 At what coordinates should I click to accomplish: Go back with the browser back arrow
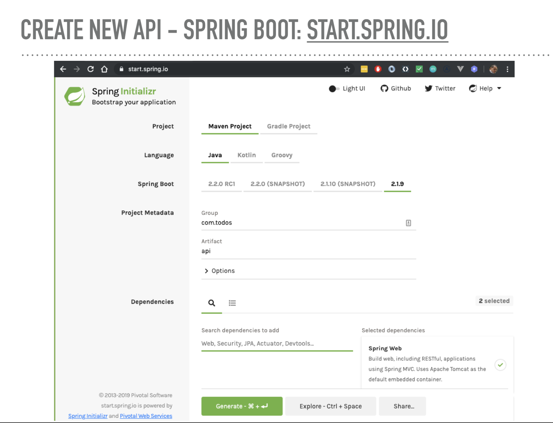[x=63, y=69]
